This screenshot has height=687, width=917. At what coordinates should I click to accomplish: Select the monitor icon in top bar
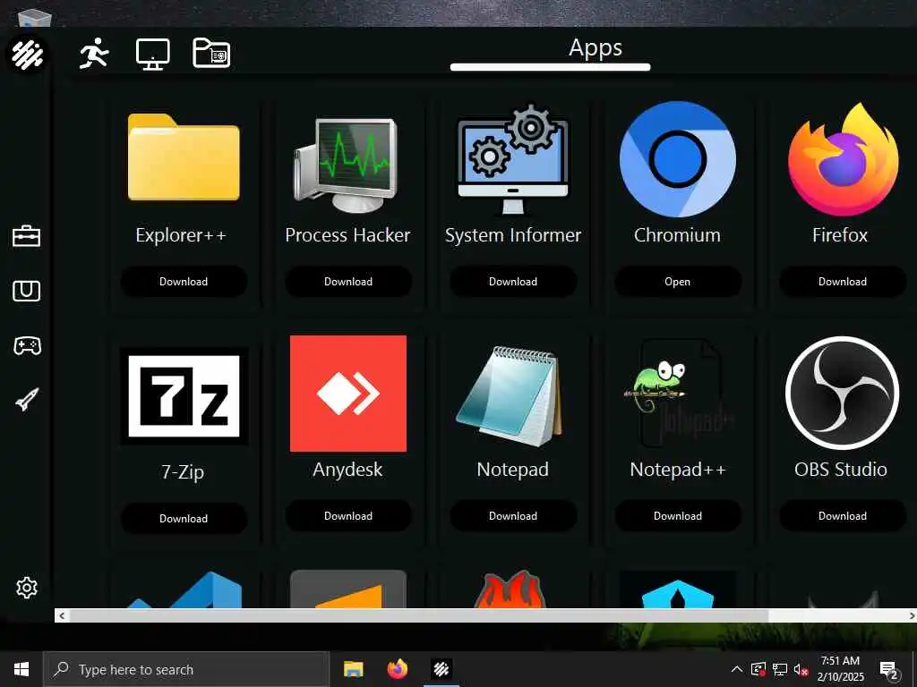[152, 55]
